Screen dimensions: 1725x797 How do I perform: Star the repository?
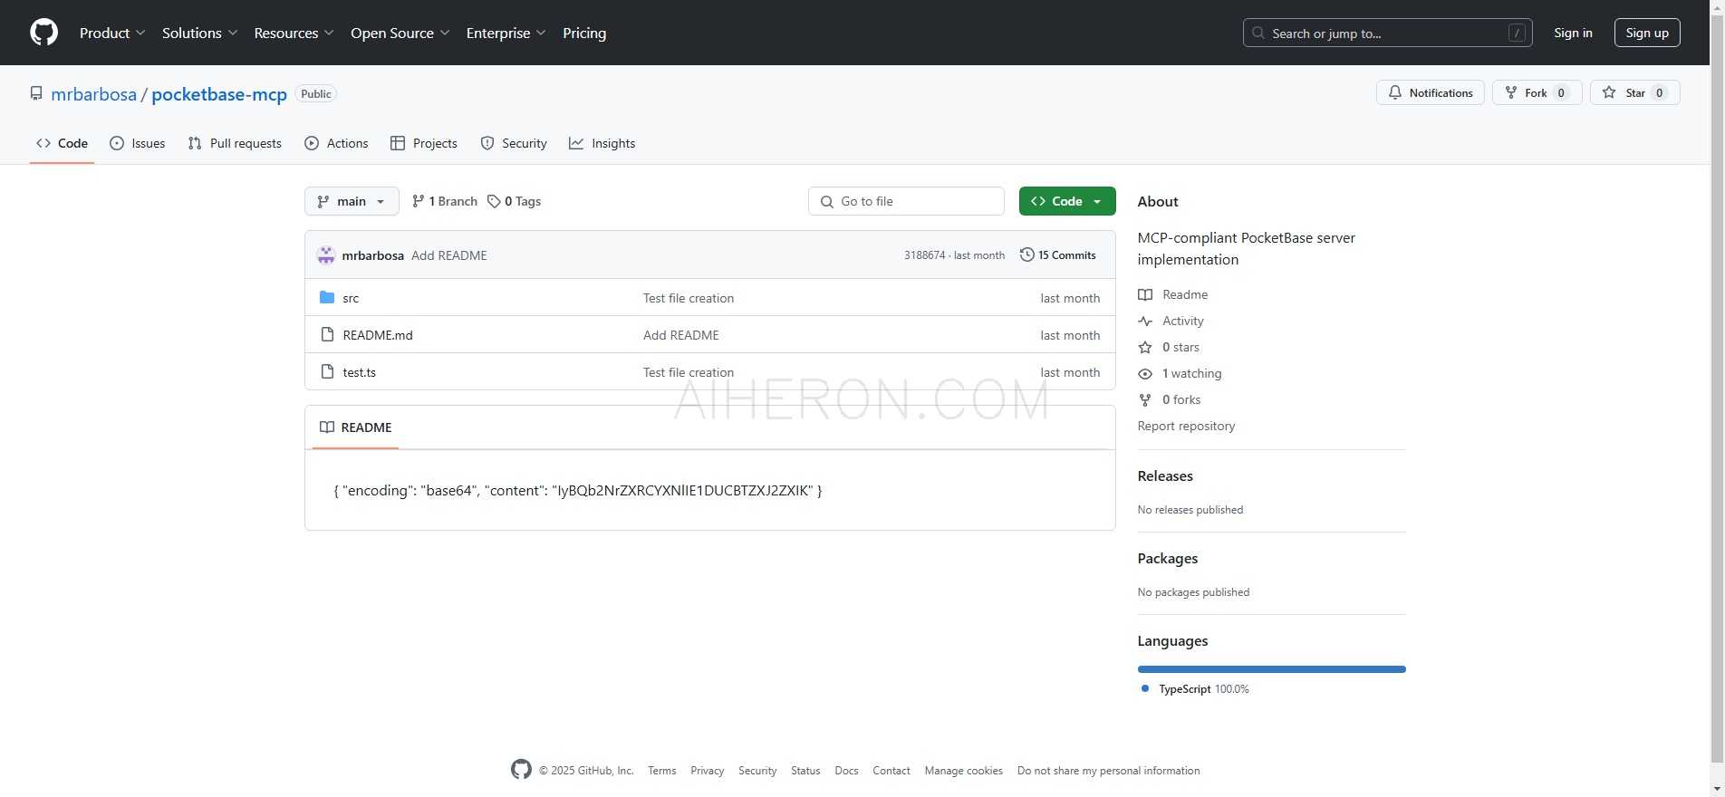tap(1634, 92)
